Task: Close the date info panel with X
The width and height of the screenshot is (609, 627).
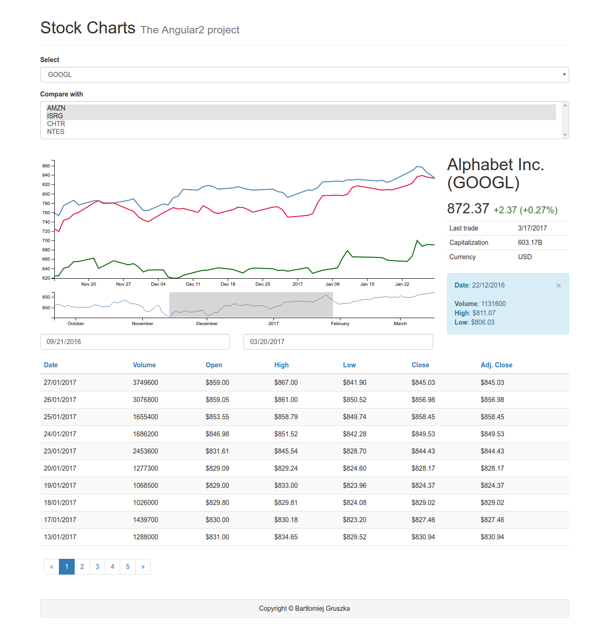Action: pos(558,286)
